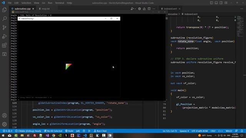Open the Run menu
Image resolution: width=246 pixels, height=138 pixels.
click(50, 3)
